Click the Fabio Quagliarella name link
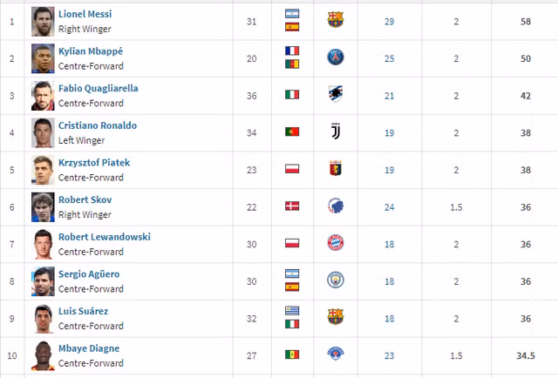Viewport: 558px width, 378px height. click(x=98, y=89)
